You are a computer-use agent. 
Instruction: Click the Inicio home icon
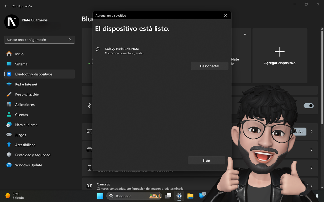tap(9, 54)
